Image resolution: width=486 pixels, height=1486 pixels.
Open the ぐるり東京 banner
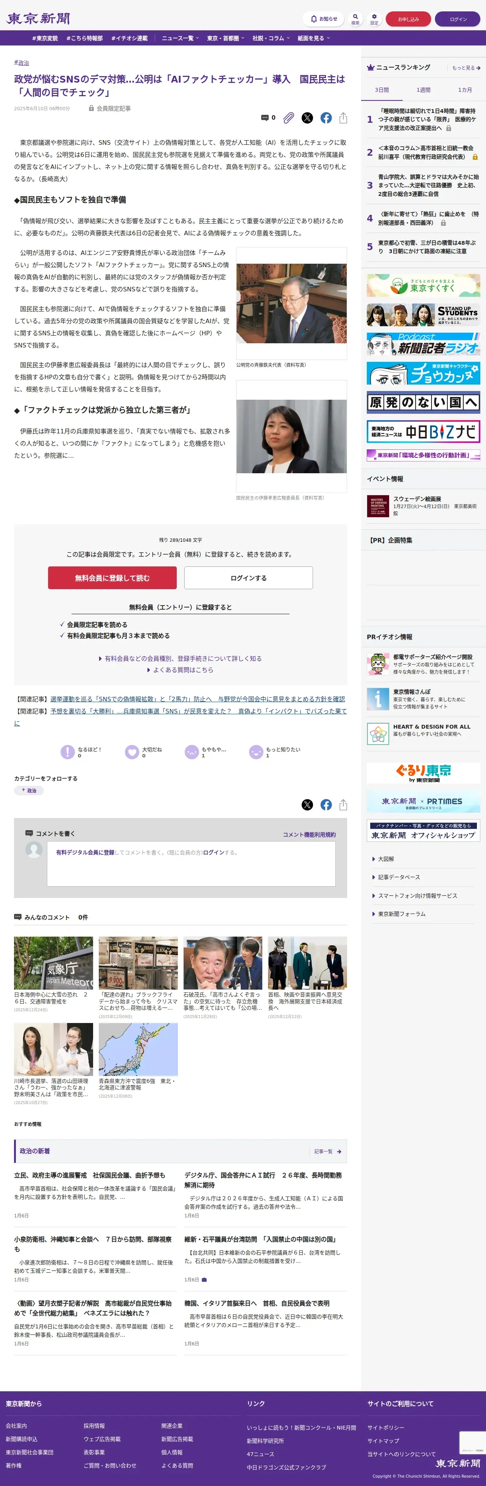[x=423, y=773]
